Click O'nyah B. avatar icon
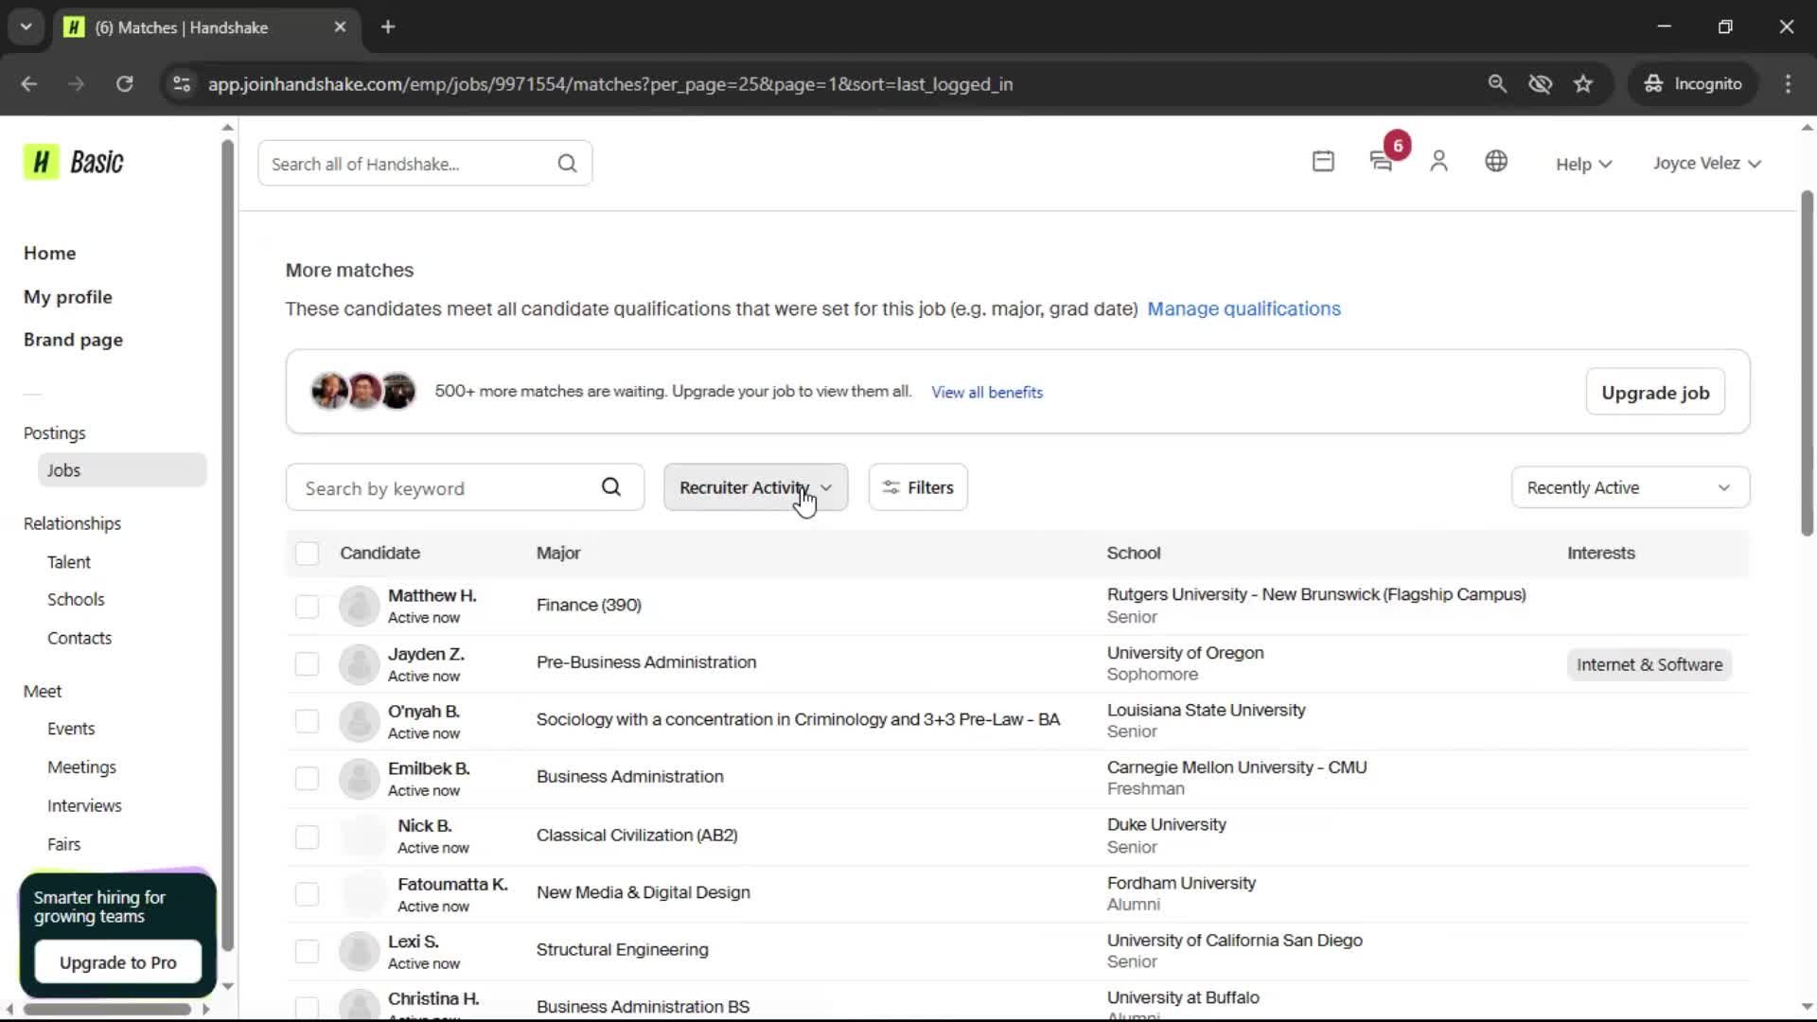1817x1022 pixels. click(360, 721)
